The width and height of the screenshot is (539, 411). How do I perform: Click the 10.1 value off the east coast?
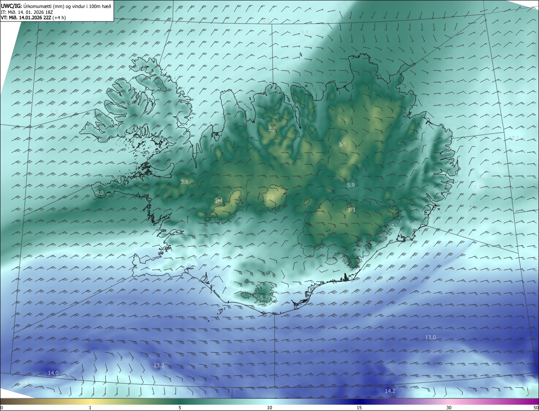tap(514, 138)
